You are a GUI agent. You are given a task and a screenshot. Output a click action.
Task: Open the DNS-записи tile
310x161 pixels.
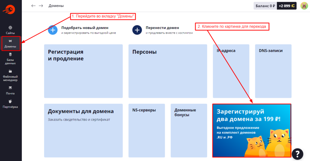pyautogui.click(x=273, y=71)
